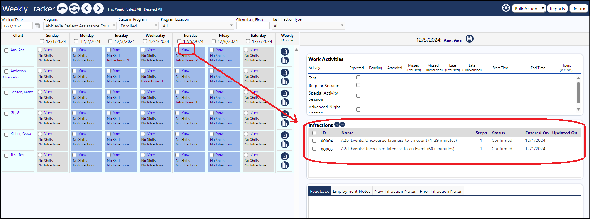The width and height of the screenshot is (590, 219).
Task: Open the calendar picker for Week of Date
Action: [37, 26]
